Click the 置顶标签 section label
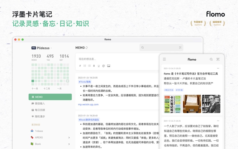The width and height of the screenshot is (238, 149). pos(36,125)
